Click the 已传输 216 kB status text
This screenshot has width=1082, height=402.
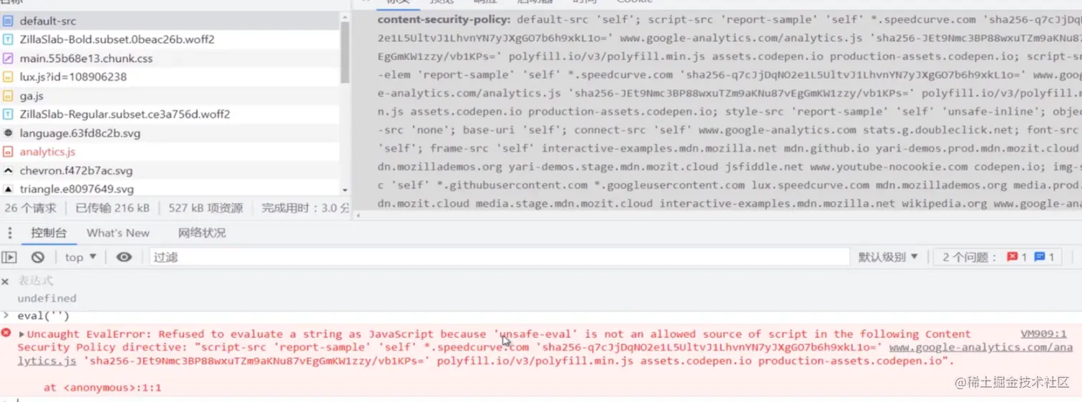point(112,208)
